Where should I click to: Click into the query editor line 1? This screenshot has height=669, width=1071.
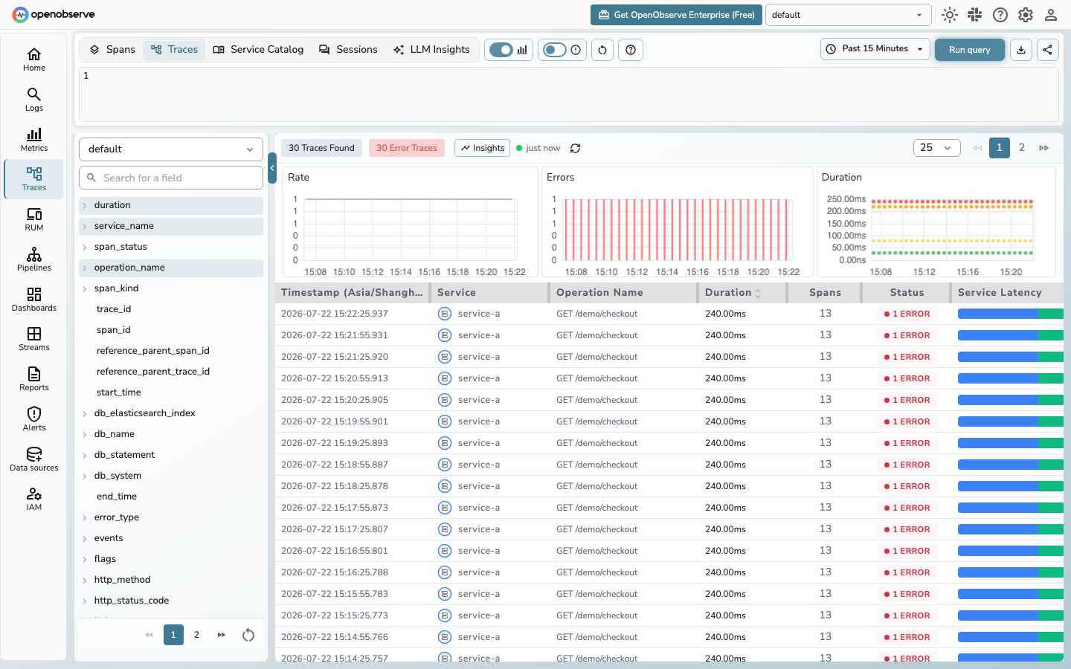(569, 76)
